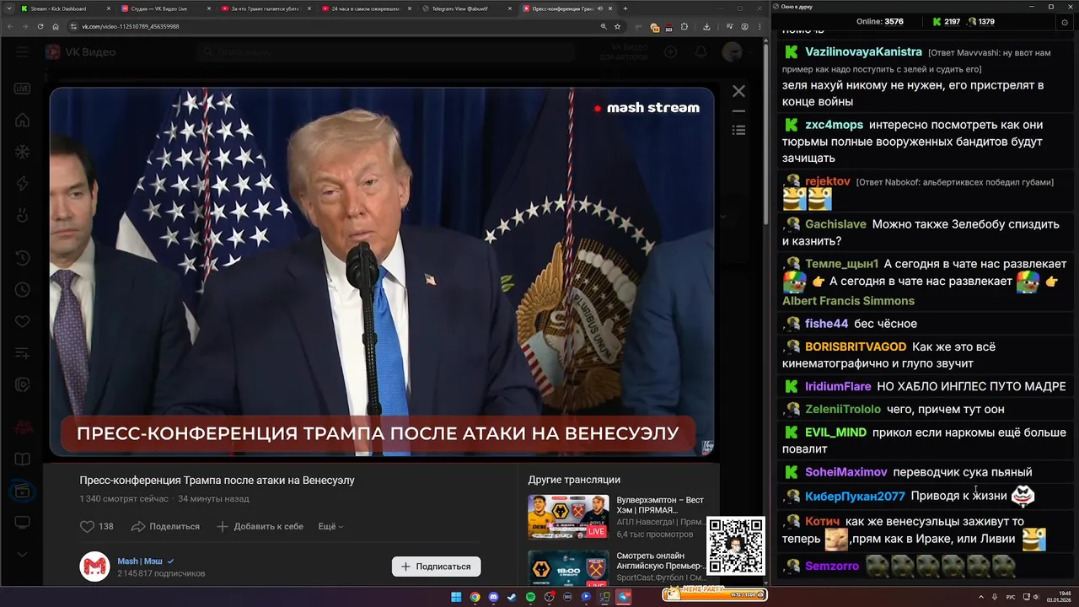The height and width of the screenshot is (607, 1079).
Task: Open the Вулверхэмптон – Вест Хэм stream title
Action: pyautogui.click(x=660, y=505)
